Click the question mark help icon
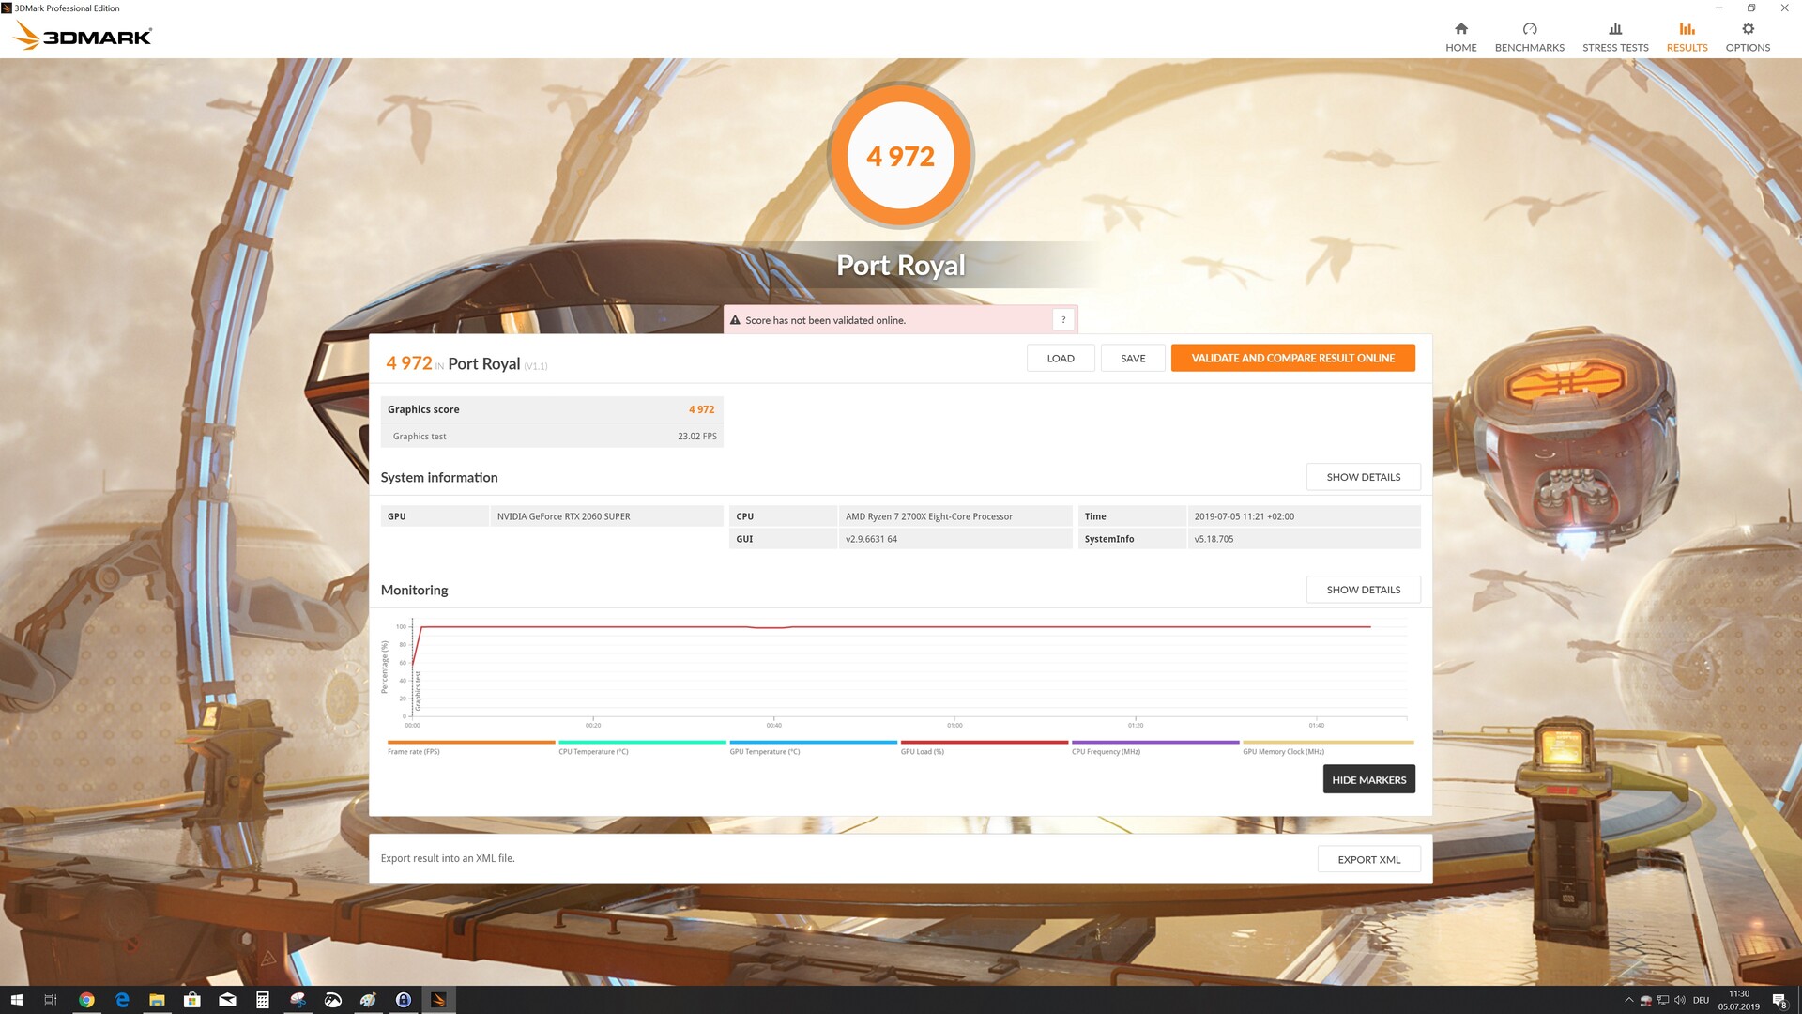The height and width of the screenshot is (1014, 1802). (1062, 320)
